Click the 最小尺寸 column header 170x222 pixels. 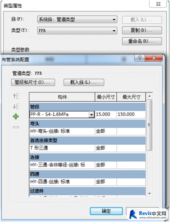click(106, 97)
